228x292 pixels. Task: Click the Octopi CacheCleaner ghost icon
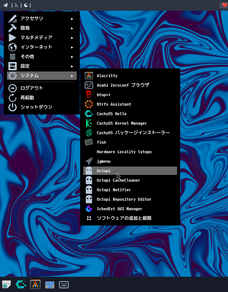[89, 180]
